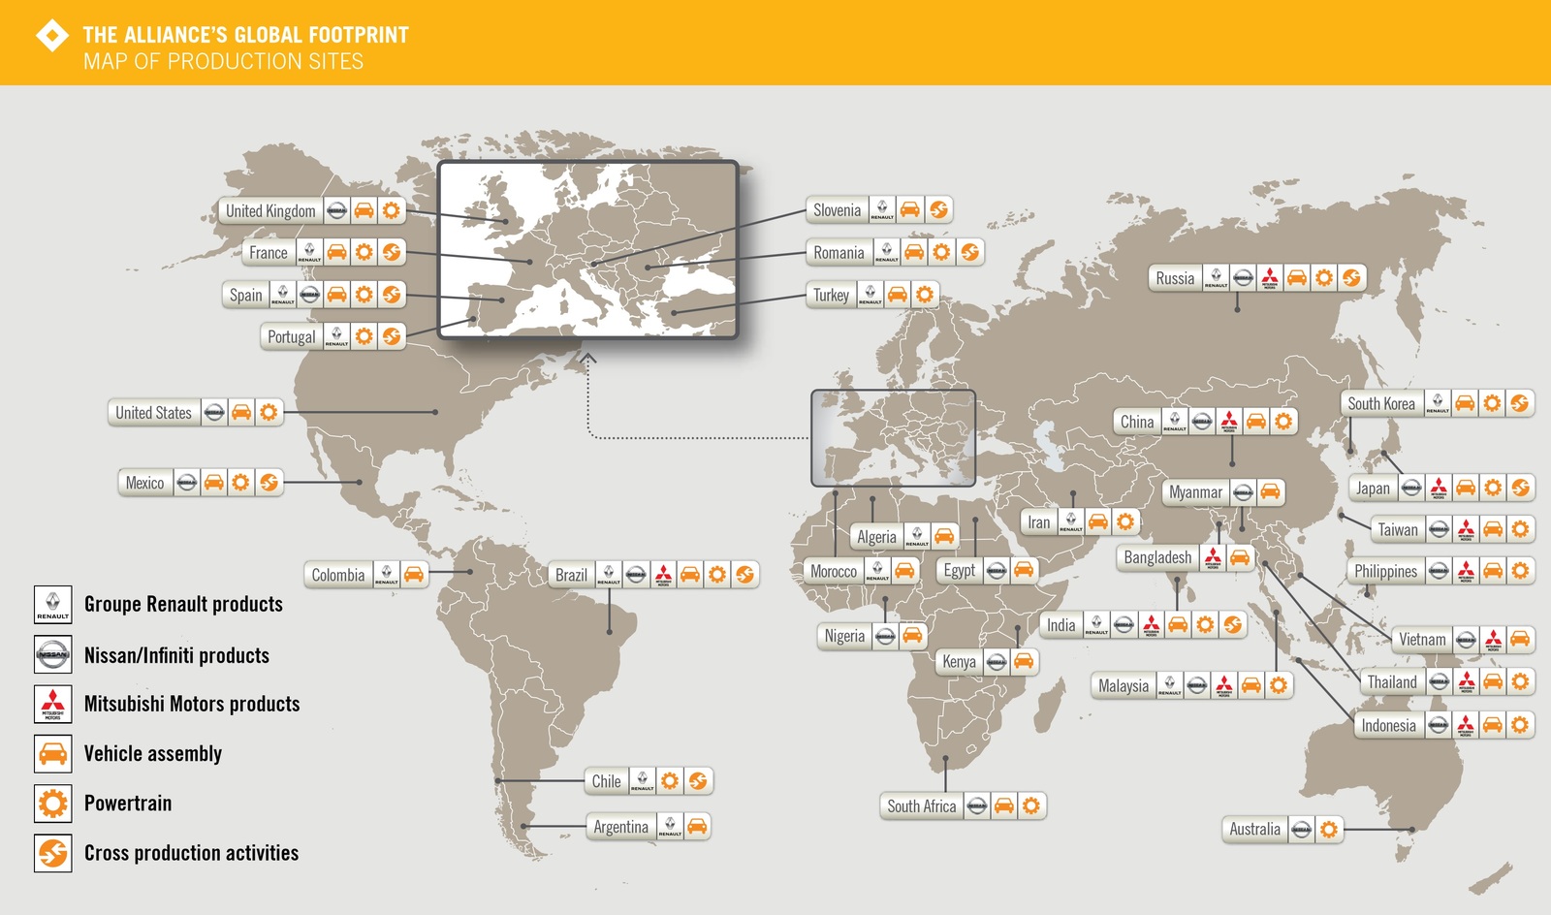
Task: Click the powertrain gear icon beside United Kingdom
Action: coord(391,210)
